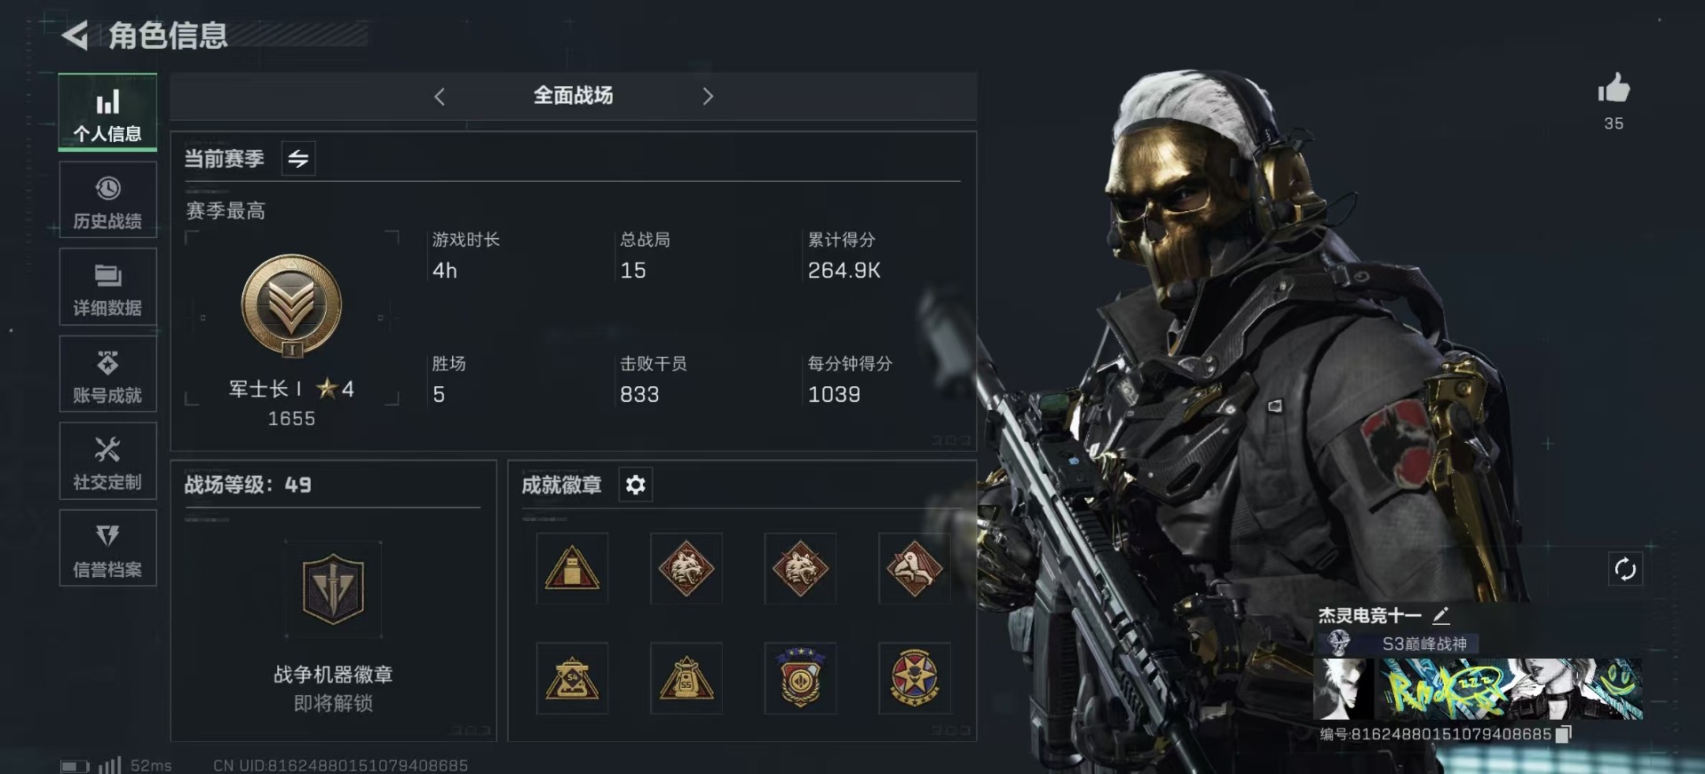Click the graffiti profile banner thumbnail
This screenshot has height=774, width=1705.
pos(1479,689)
